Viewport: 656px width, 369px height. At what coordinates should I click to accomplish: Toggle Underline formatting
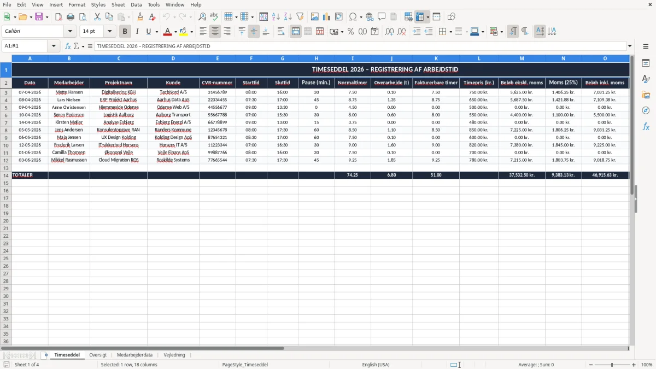tap(148, 32)
